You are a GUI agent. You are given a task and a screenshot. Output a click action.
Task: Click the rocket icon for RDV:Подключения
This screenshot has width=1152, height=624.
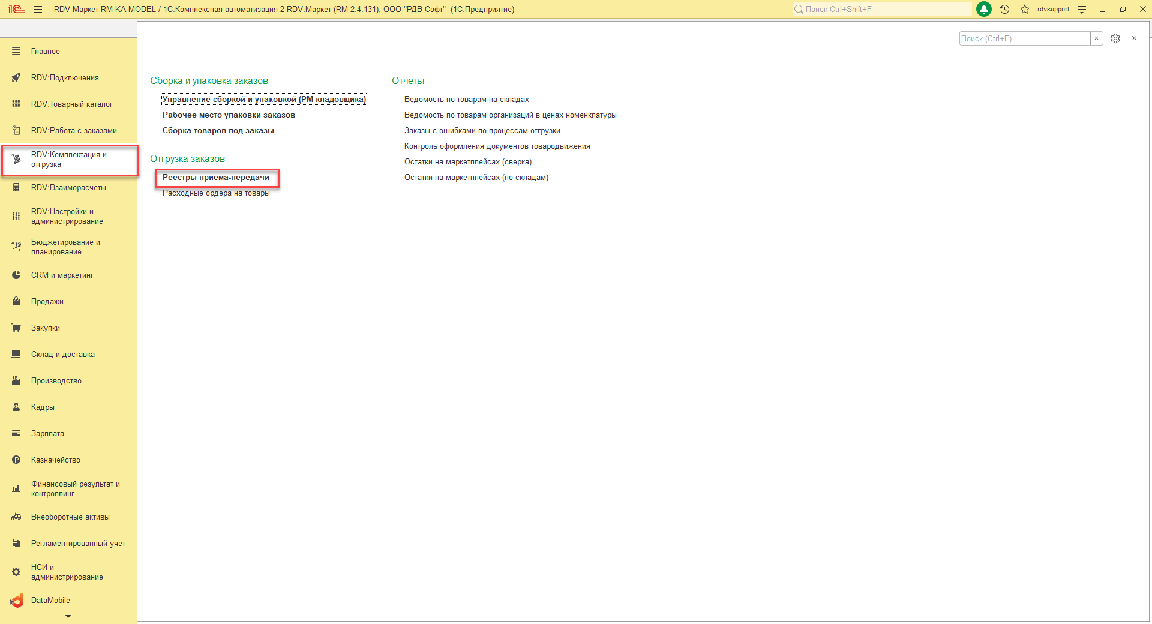[16, 78]
